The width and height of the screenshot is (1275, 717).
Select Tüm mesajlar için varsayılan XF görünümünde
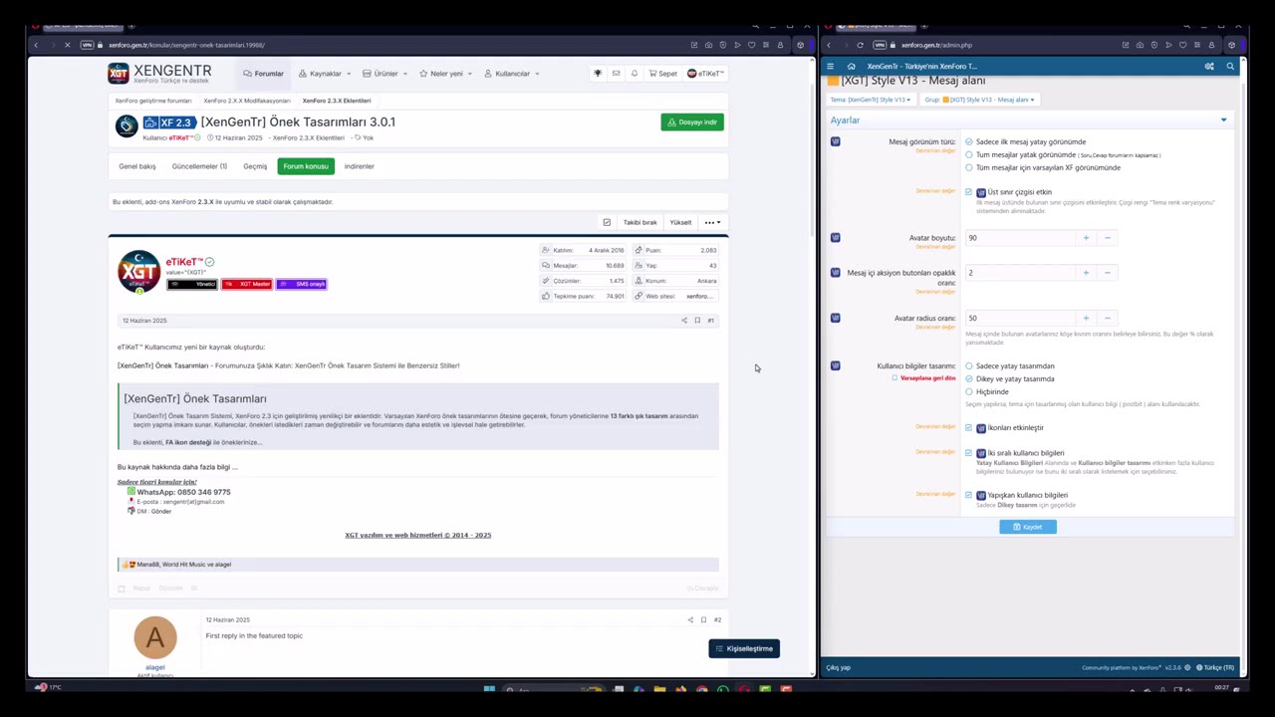tap(969, 167)
